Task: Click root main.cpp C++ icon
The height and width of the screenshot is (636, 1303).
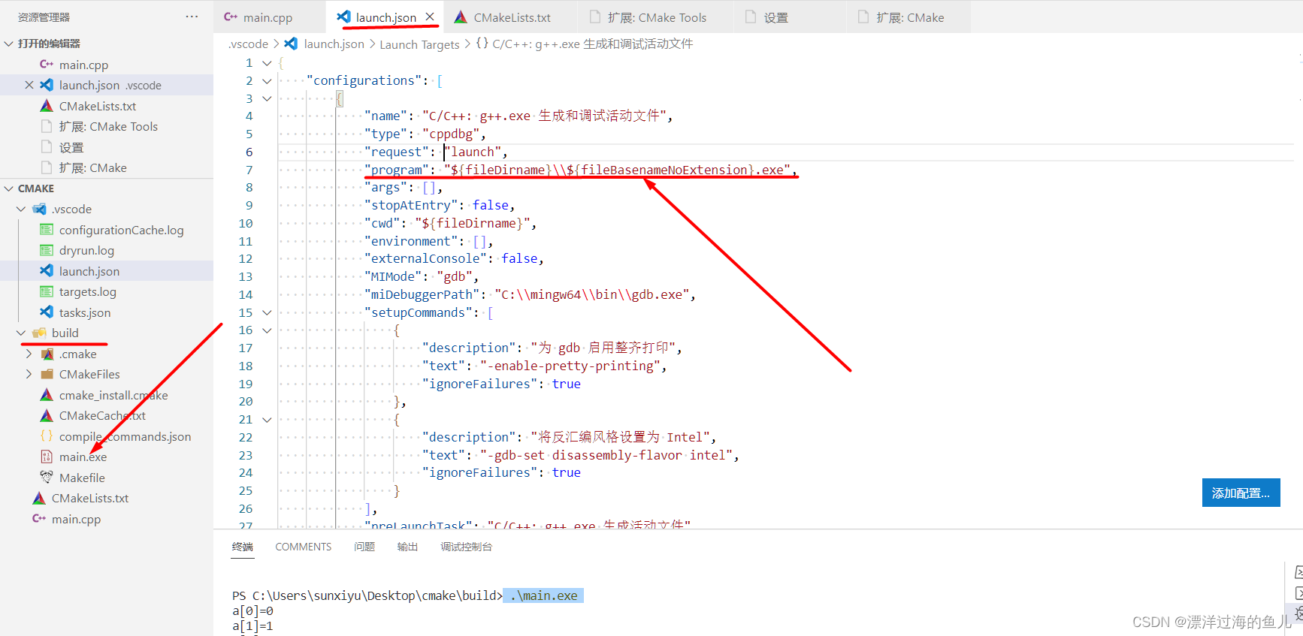Action: [39, 519]
